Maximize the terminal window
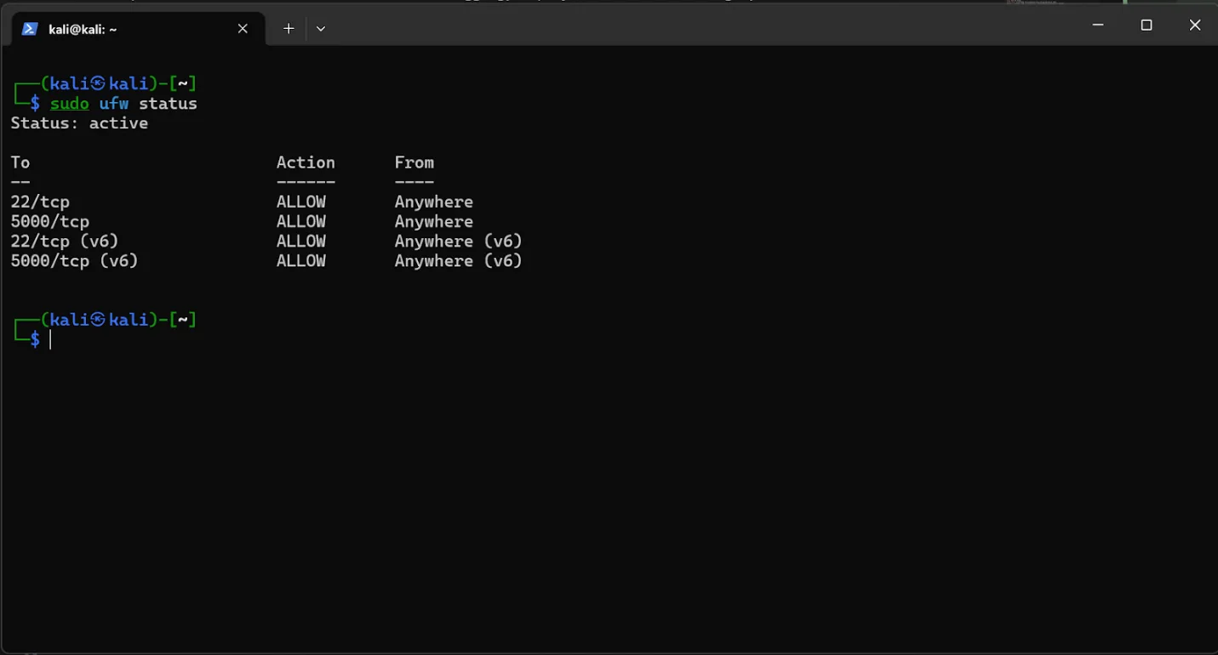The height and width of the screenshot is (655, 1218). (x=1147, y=26)
